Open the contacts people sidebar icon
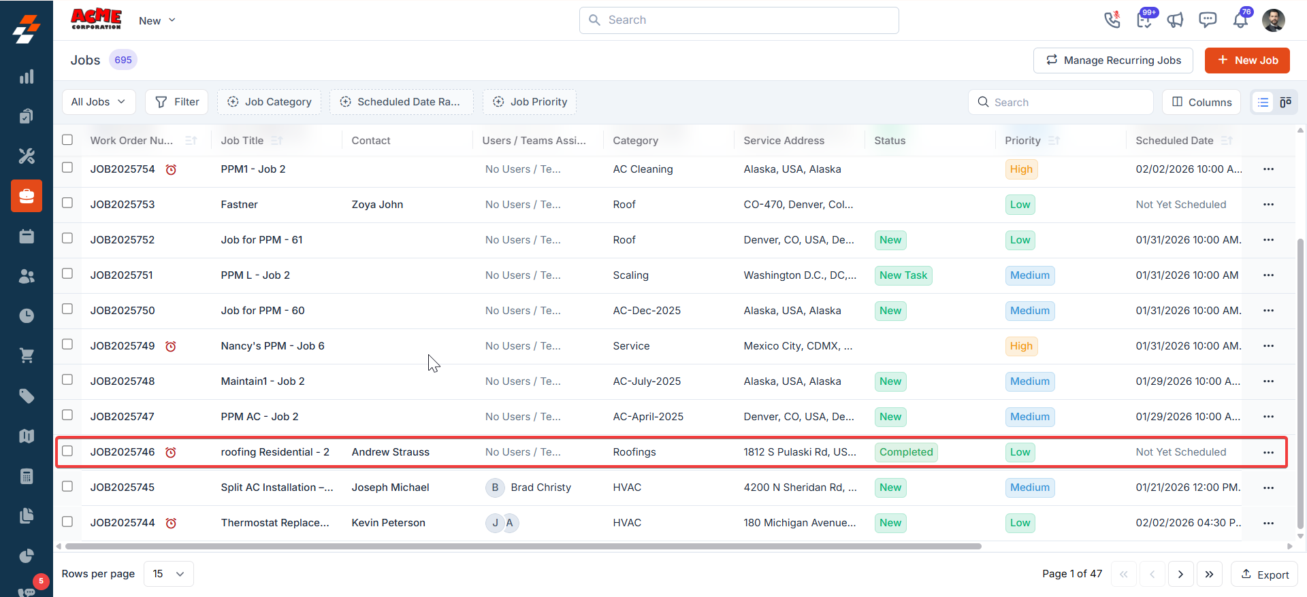This screenshot has width=1307, height=597. tap(27, 276)
